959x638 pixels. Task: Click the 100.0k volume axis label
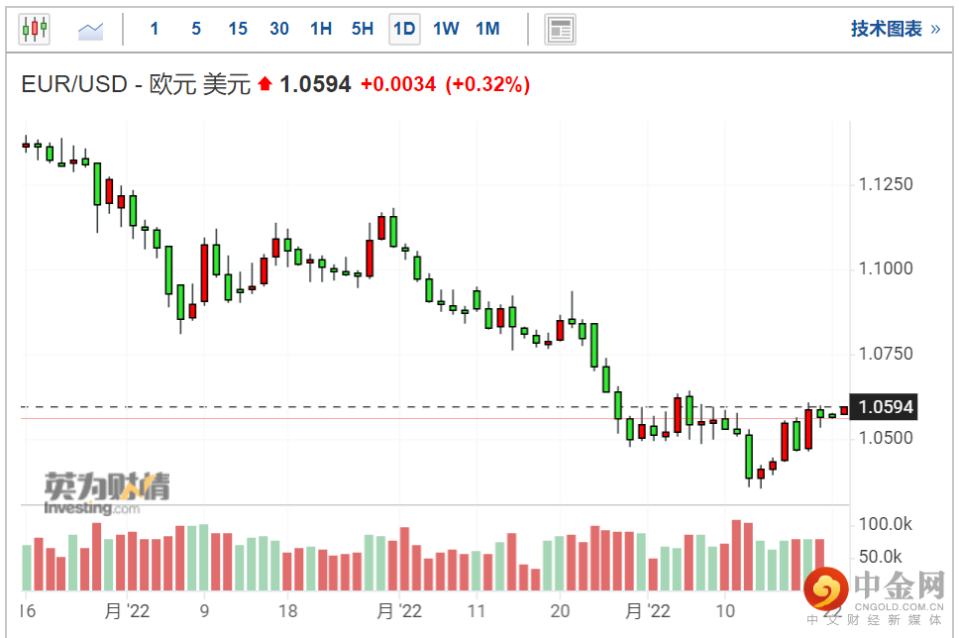885,524
